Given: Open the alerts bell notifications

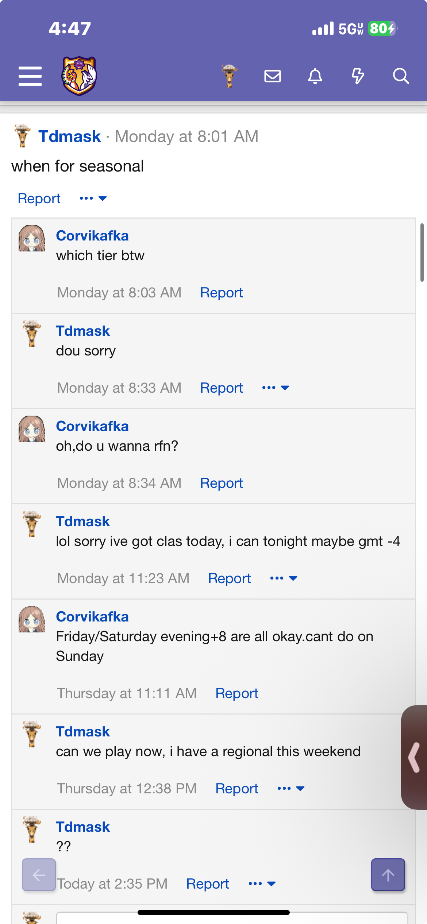Looking at the screenshot, I should 315,76.
